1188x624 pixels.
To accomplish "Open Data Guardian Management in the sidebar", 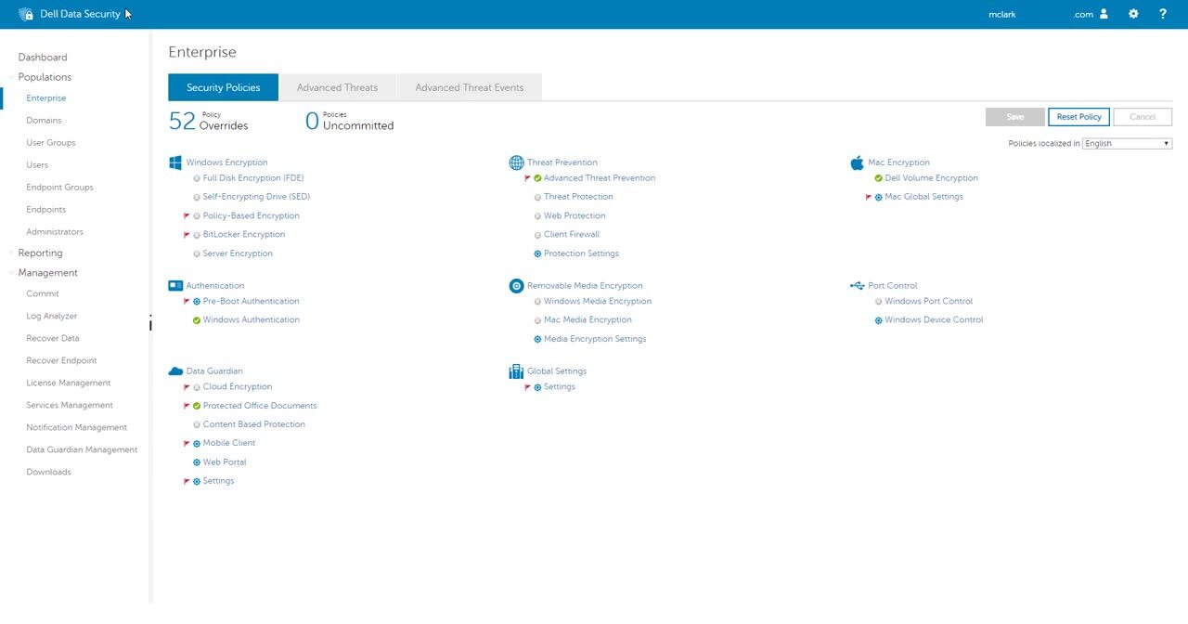I will coord(82,450).
